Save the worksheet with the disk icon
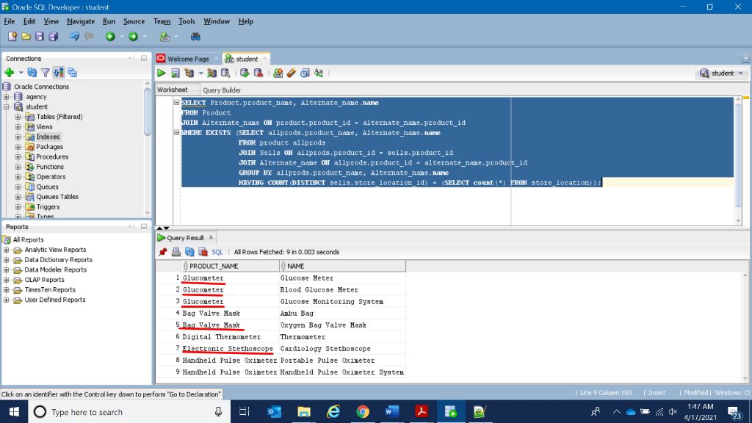Image resolution: width=752 pixels, height=423 pixels. pyautogui.click(x=40, y=37)
